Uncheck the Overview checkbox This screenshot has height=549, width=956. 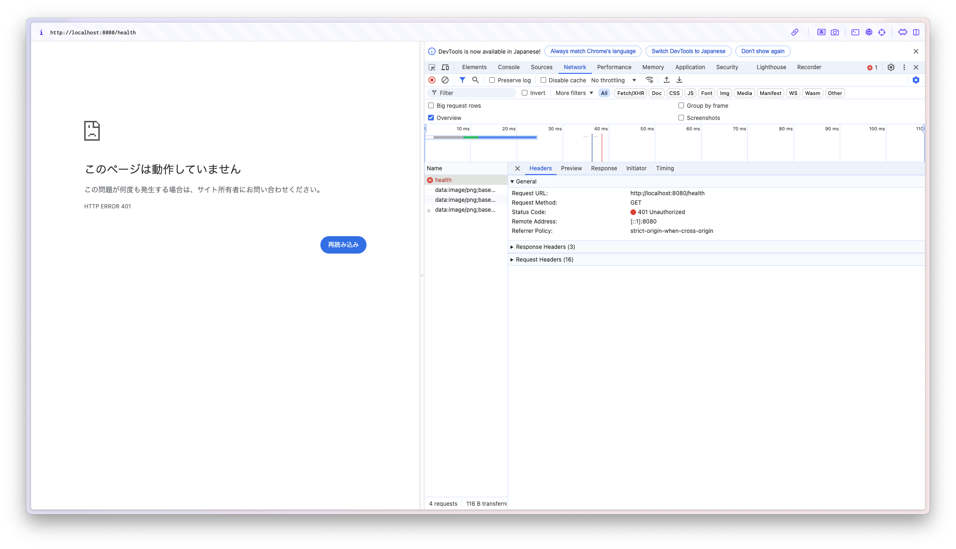pos(431,118)
